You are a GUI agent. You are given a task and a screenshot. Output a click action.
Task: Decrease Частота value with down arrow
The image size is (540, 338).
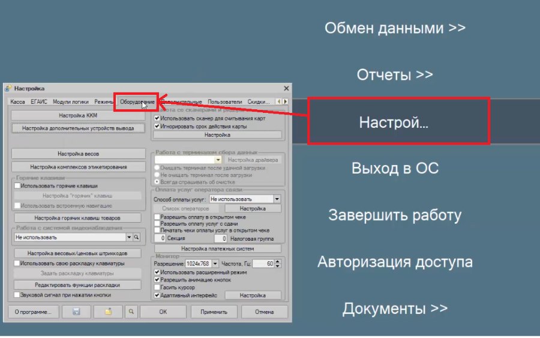click(x=278, y=265)
